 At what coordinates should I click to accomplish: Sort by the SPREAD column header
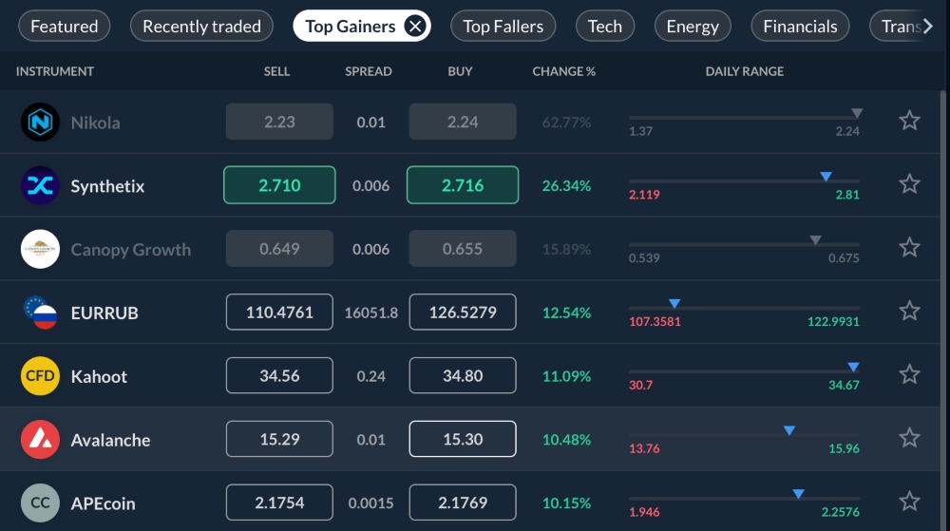coord(369,71)
